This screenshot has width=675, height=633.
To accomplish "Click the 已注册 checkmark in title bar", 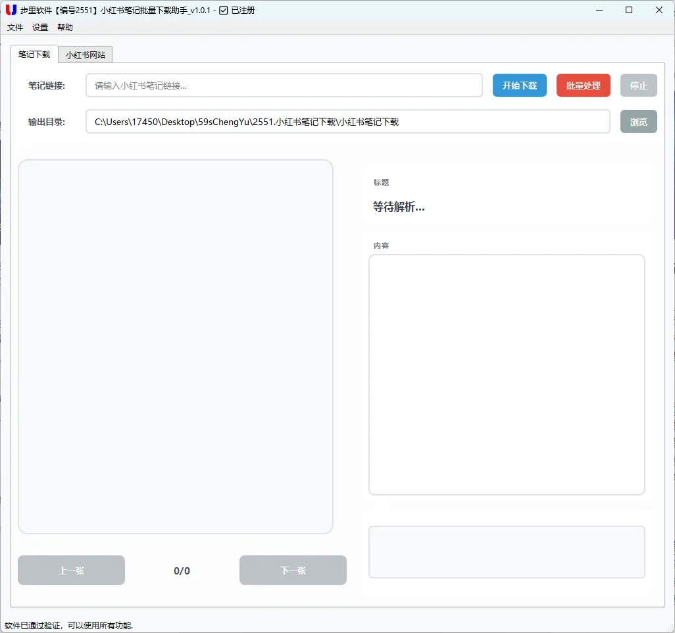I will (224, 11).
